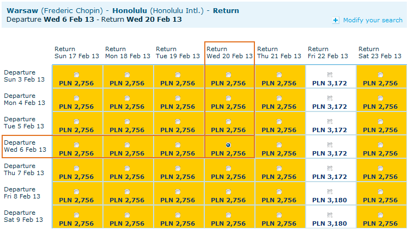Select fare for departure Thu 7 Feb, return Thu 21 Feb
Image resolution: width=408 pixels, height=230 pixels.
click(279, 168)
